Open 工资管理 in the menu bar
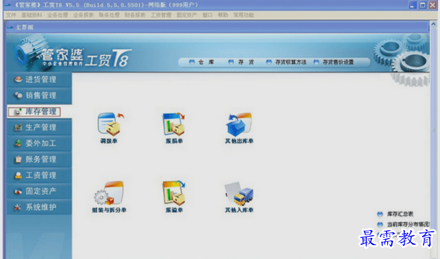The image size is (440, 259). tap(161, 15)
